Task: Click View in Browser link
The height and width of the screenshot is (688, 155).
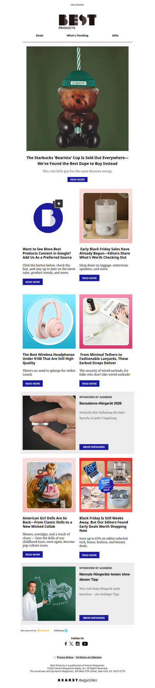Action: 77,4
